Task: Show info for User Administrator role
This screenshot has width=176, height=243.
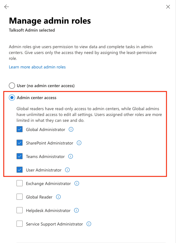Action: click(x=67, y=170)
